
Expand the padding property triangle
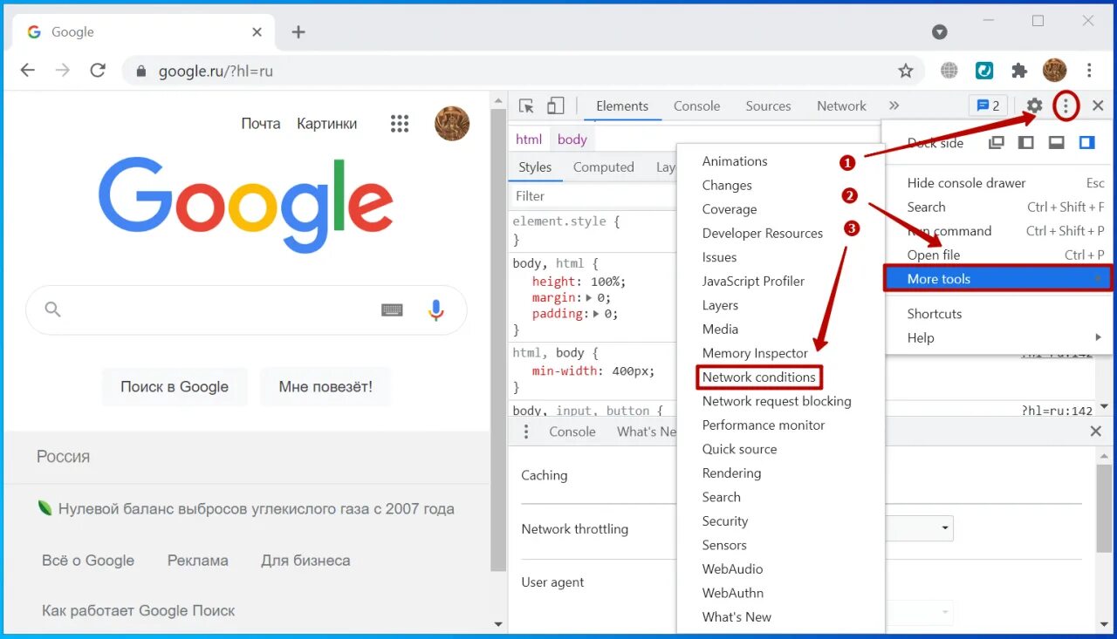[596, 314]
